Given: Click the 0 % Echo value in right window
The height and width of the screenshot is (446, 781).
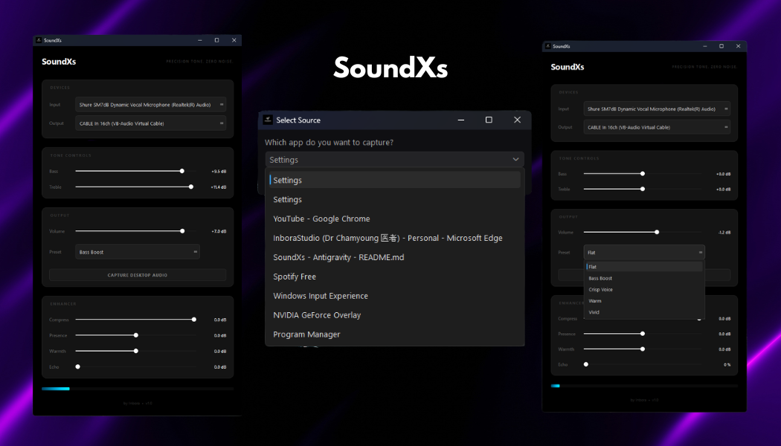Looking at the screenshot, I should 727,365.
